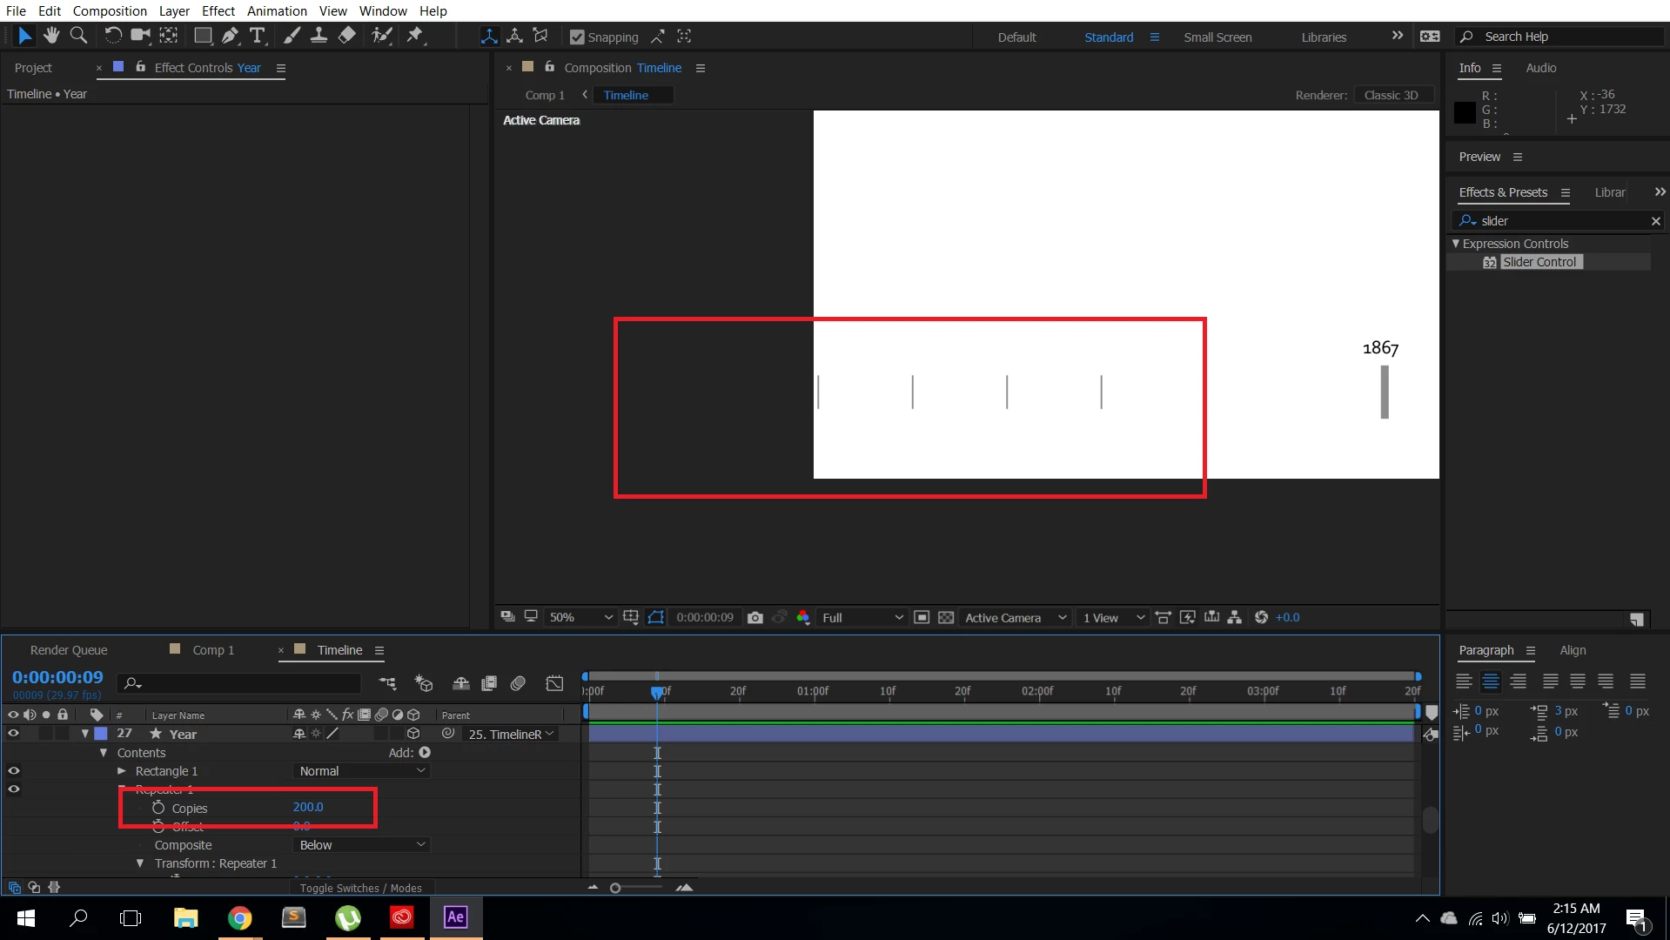The image size is (1670, 940).
Task: Collapse Expression Controls category
Action: click(x=1456, y=244)
